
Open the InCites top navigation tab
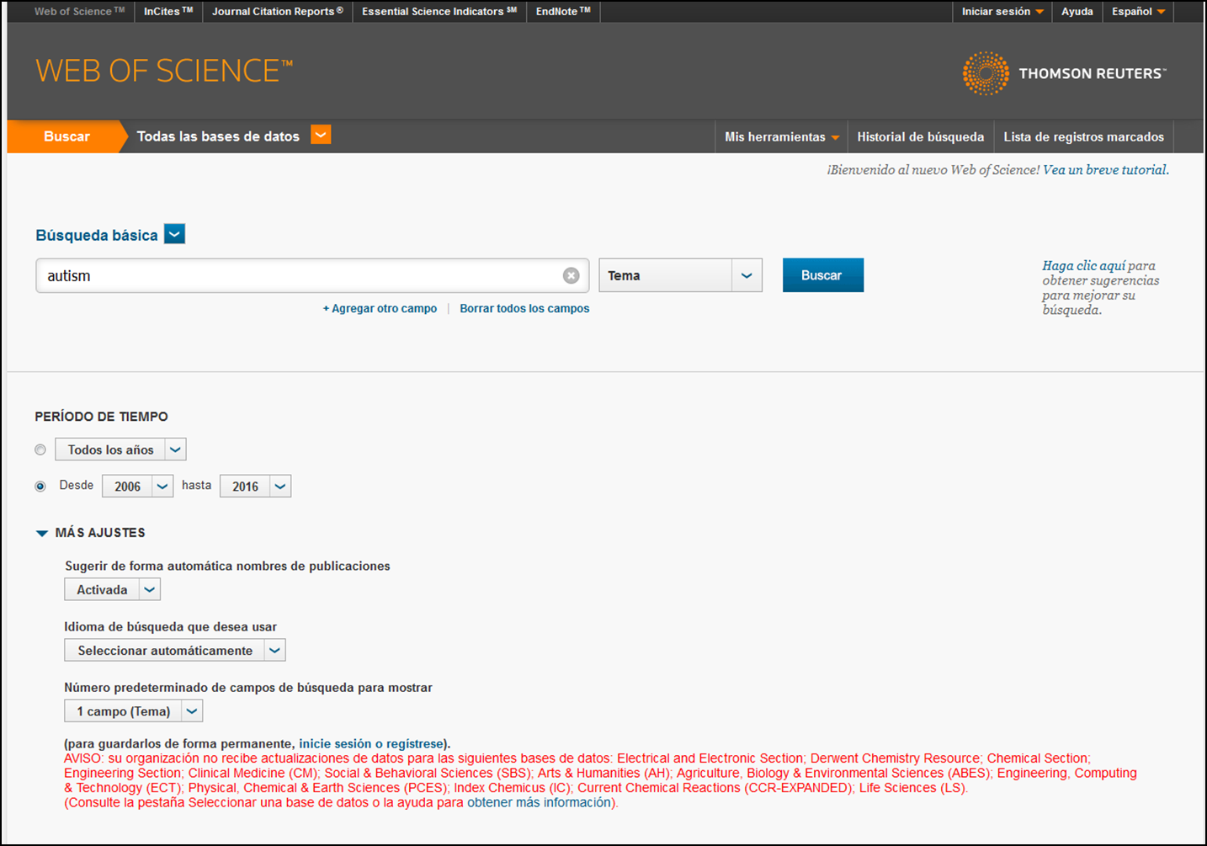coord(168,12)
